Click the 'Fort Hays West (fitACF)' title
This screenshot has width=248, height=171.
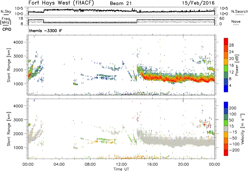(61, 3)
